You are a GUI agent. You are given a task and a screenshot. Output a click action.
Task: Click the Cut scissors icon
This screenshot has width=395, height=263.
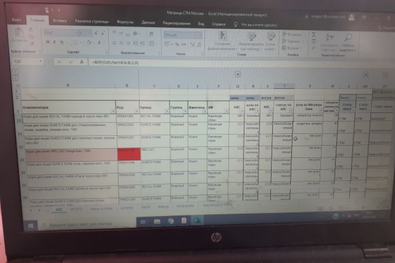click(31, 29)
